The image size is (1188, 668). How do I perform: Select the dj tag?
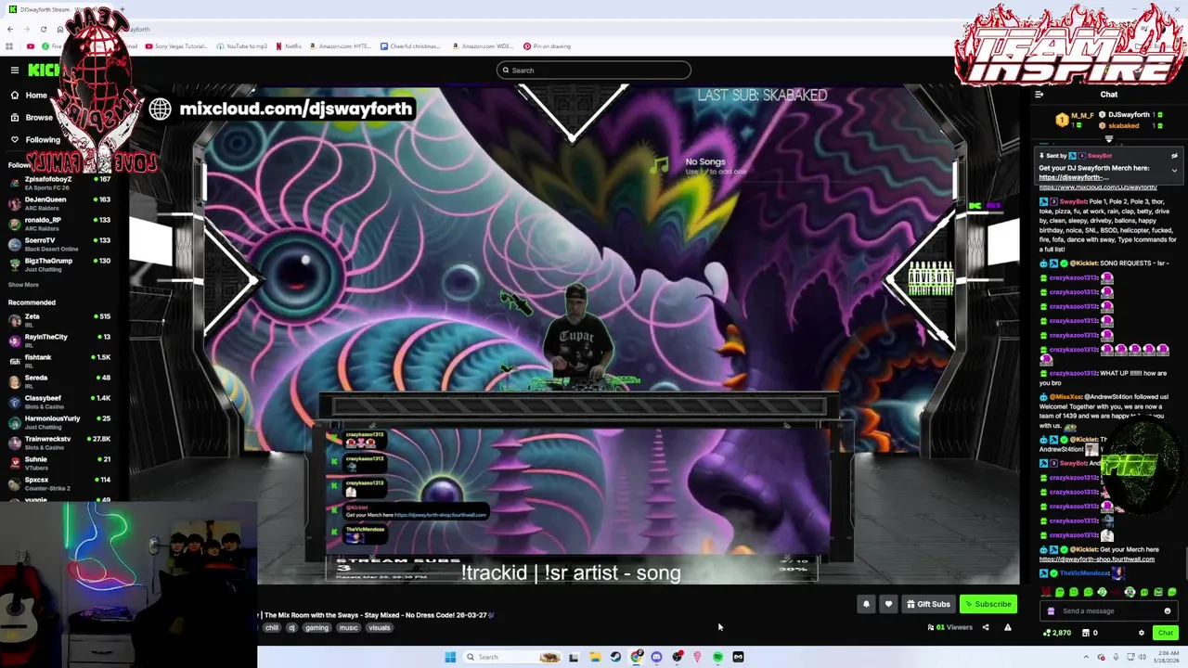pyautogui.click(x=291, y=627)
